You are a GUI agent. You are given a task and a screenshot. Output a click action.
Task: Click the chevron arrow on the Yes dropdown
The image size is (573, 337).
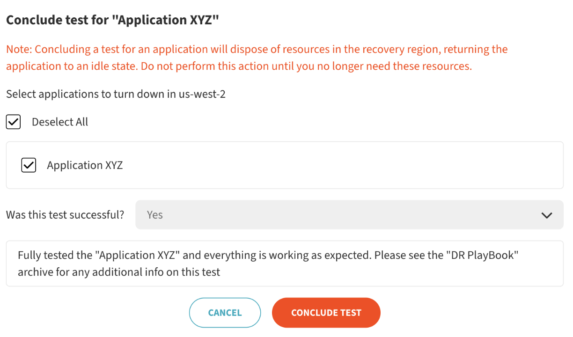546,215
